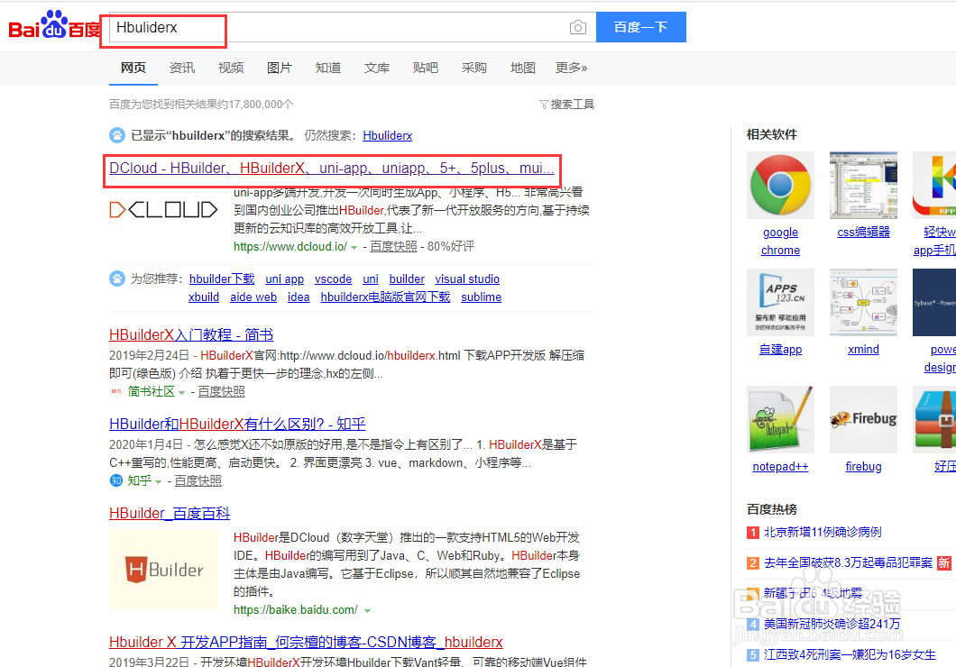Screen dimensions: 956x667
Task: Click suggested search sublime
Action: coord(481,297)
